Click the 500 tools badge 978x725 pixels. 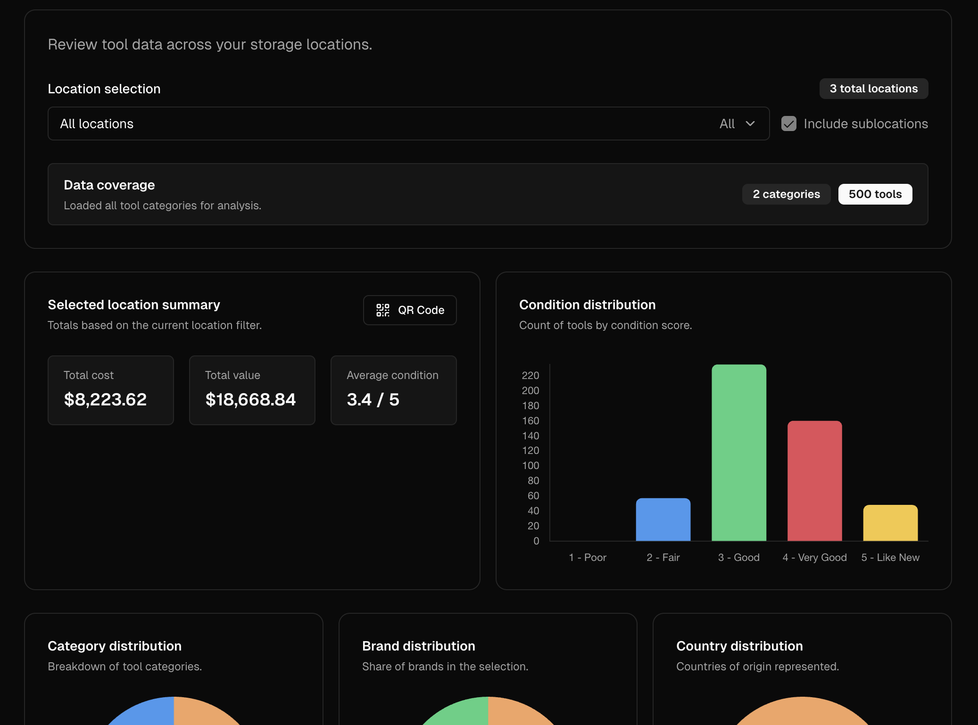(x=875, y=194)
